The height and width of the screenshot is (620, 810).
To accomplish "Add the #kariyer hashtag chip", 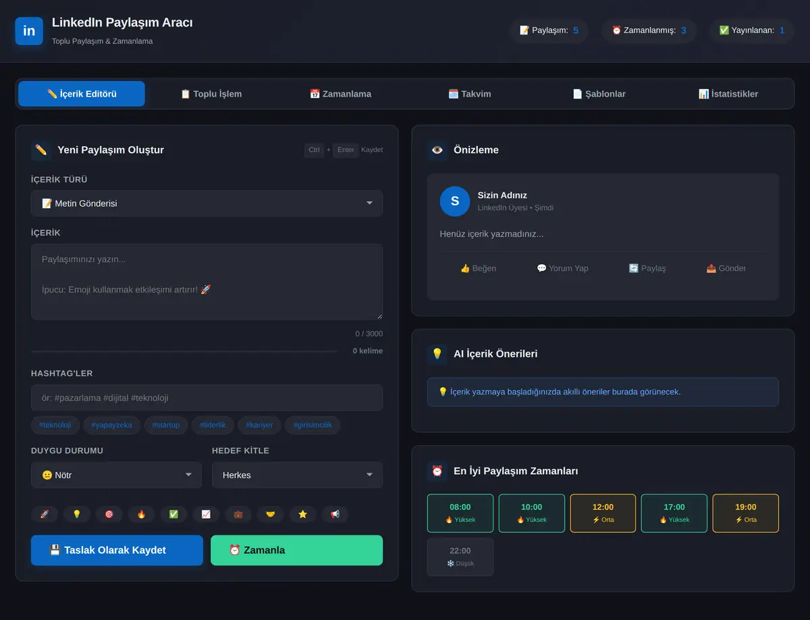I will pyautogui.click(x=259, y=425).
